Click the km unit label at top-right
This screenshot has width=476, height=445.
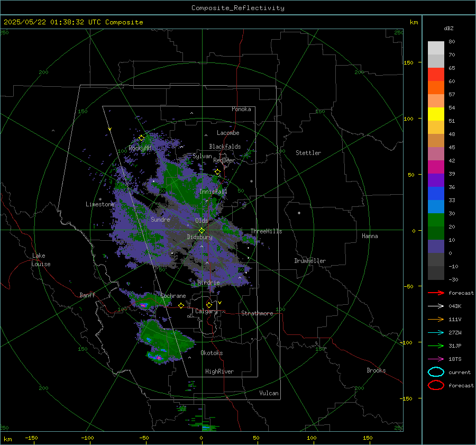pyautogui.click(x=414, y=22)
